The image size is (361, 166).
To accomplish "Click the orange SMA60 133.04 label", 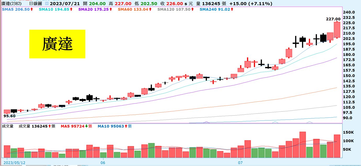I will coord(133,9).
